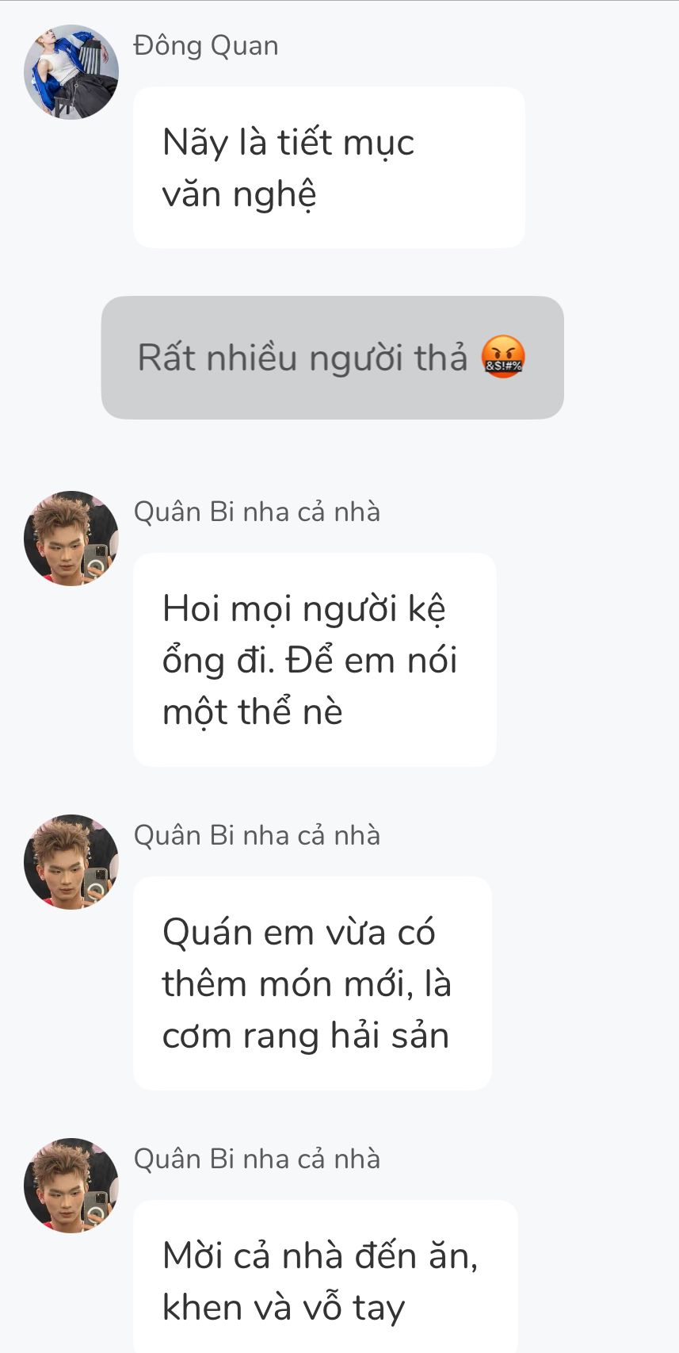Click the text 'Nãy là tiết mục'
The image size is (679, 1353).
click(288, 143)
